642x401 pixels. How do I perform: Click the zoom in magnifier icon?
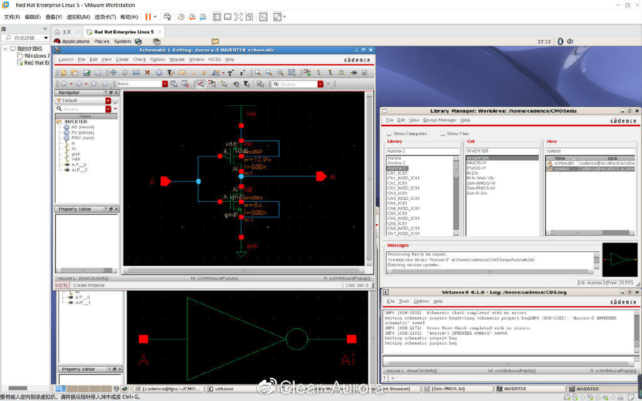[x=258, y=73]
